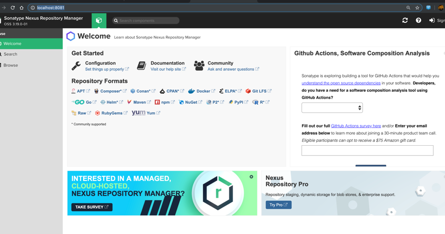Open understand the open source dependencies link

[x=341, y=83]
